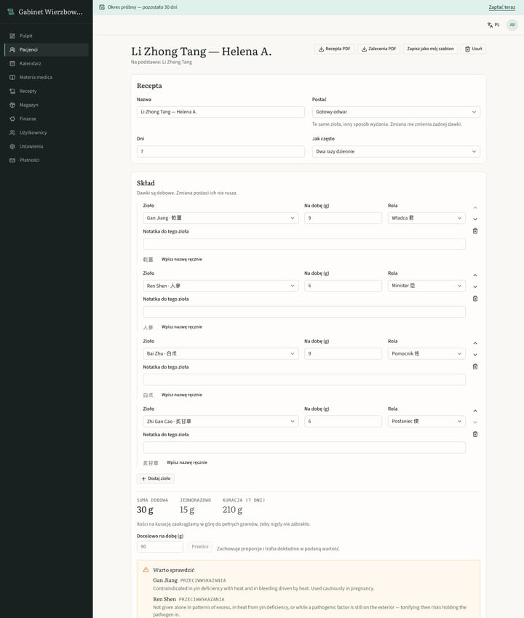Click Zhi Gan Cao note field
Image resolution: width=524 pixels, height=618 pixels.
[303, 447]
